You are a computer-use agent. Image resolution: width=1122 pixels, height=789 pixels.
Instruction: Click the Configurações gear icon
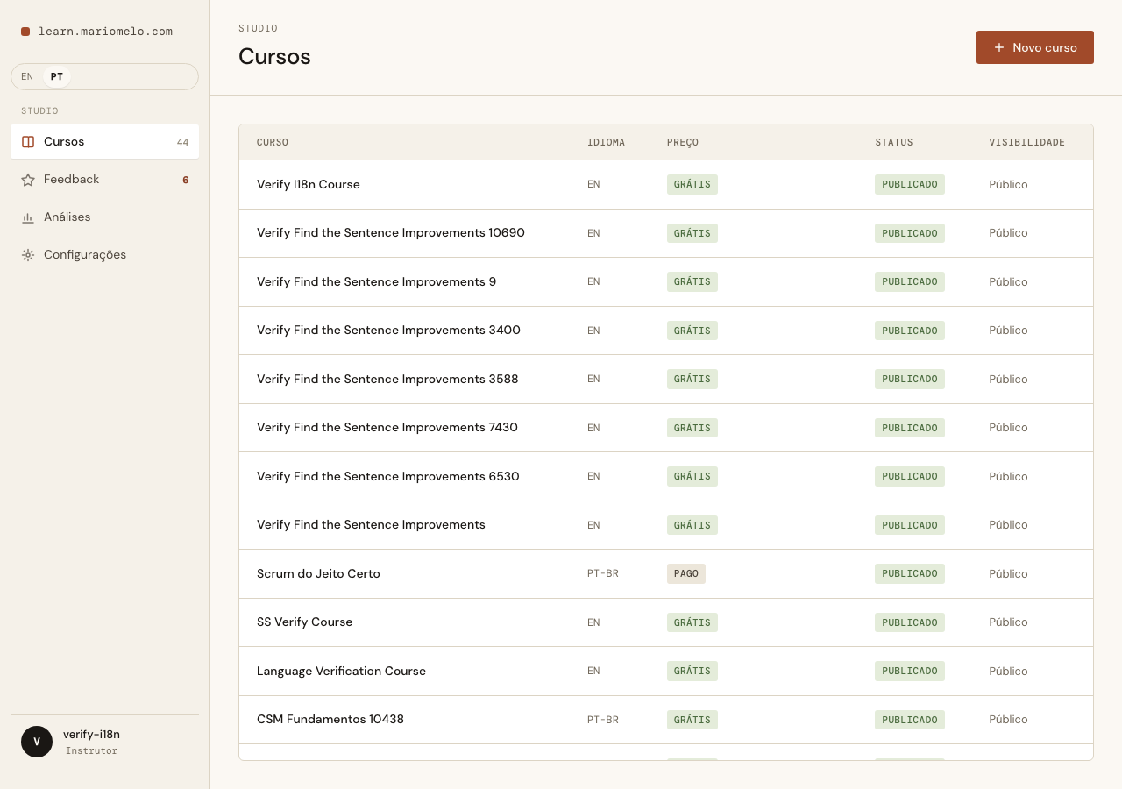[28, 255]
